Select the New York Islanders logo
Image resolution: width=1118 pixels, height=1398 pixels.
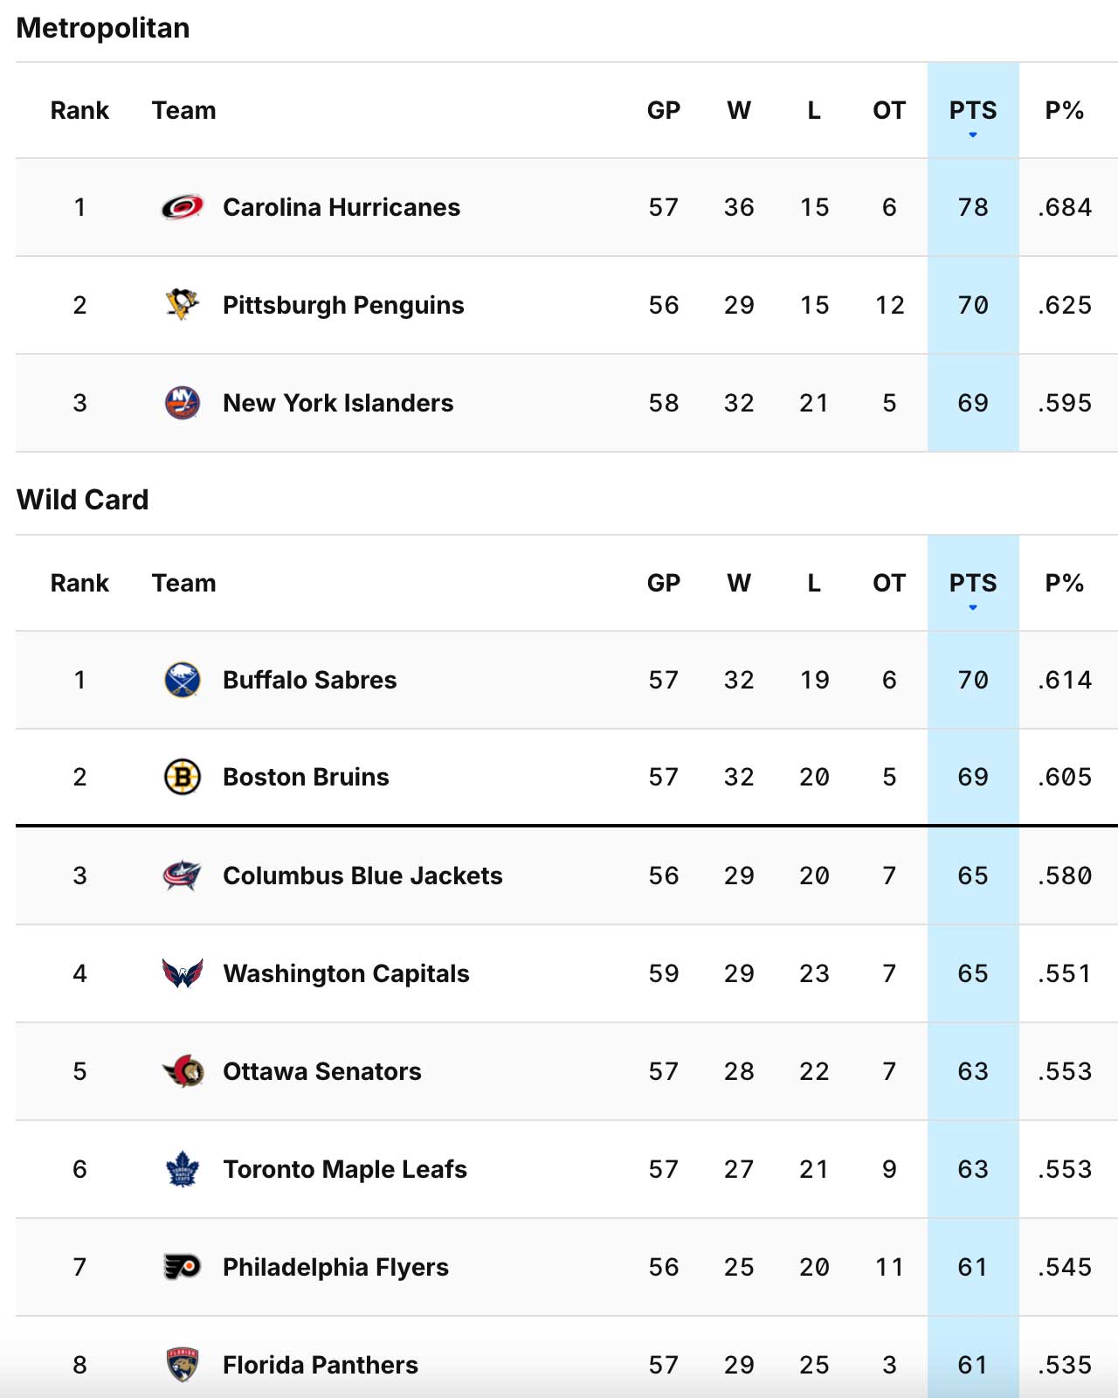point(183,403)
